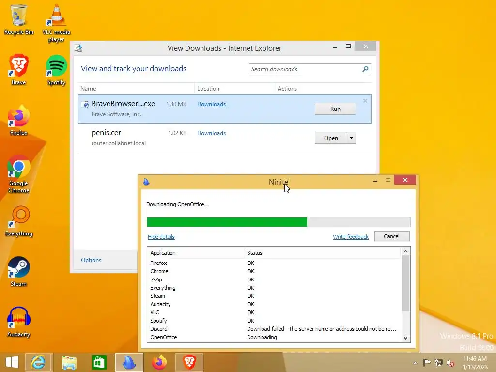Click the Ninite list scroll up arrow
The height and width of the screenshot is (372, 496).
point(405,252)
